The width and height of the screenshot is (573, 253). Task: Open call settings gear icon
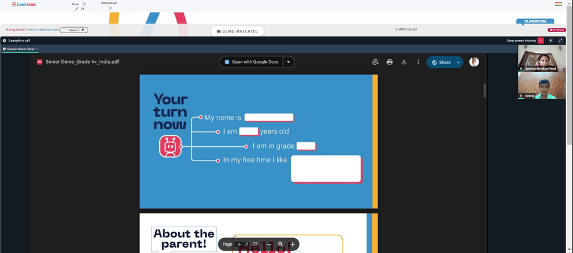[x=5, y=41]
